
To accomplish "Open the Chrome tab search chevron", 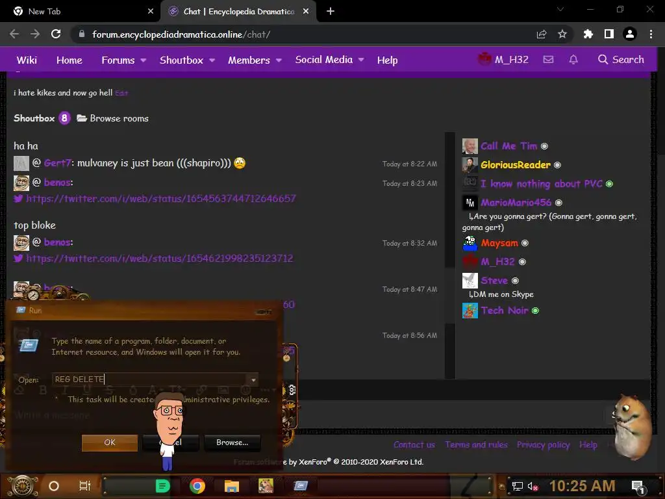I will 560,9.
